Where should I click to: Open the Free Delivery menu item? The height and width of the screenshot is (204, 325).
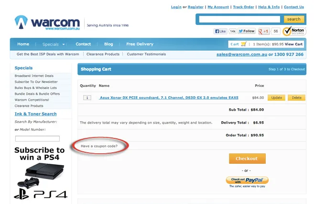pos(140,44)
